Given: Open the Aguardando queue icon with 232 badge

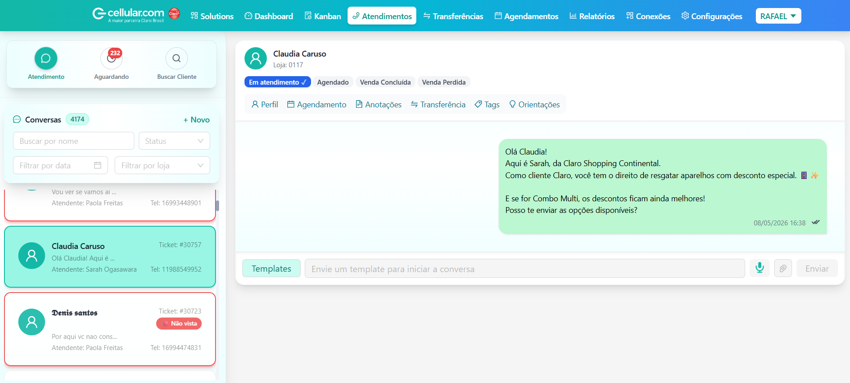Looking at the screenshot, I should pos(112,58).
